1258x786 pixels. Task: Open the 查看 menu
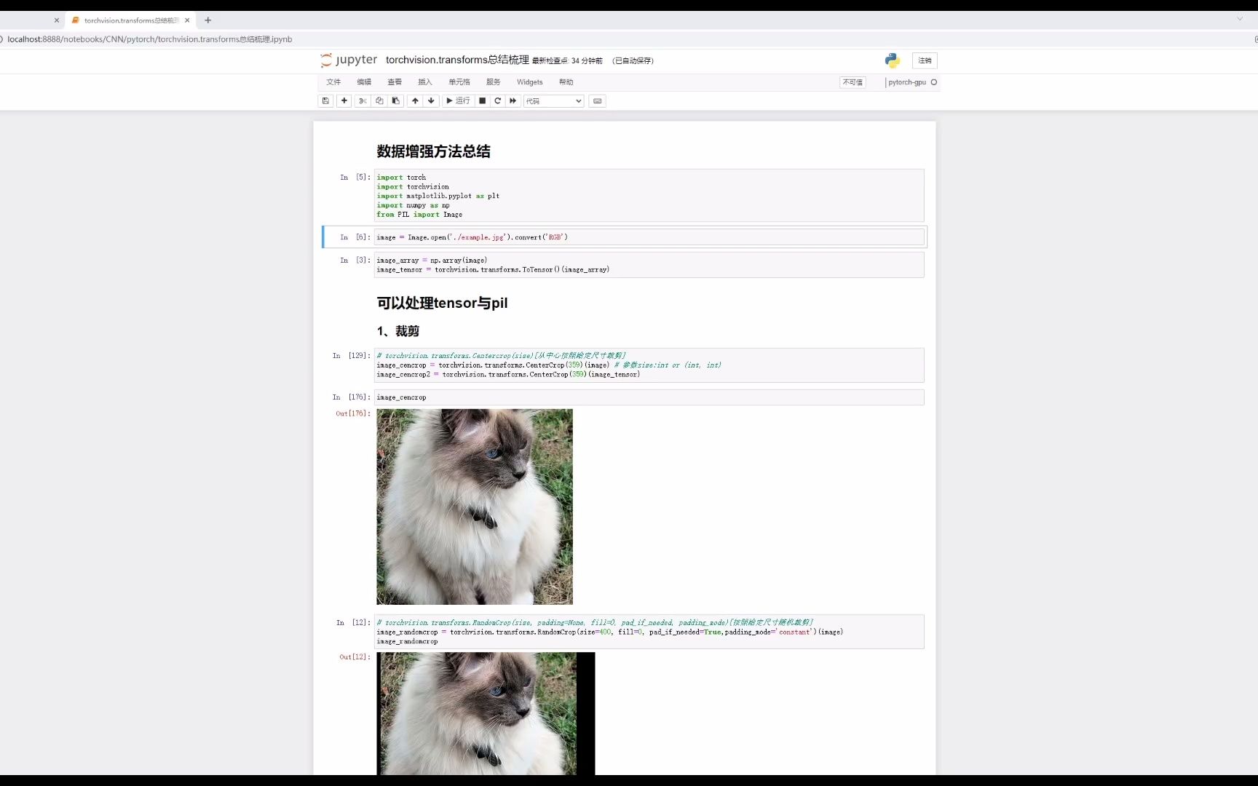395,82
